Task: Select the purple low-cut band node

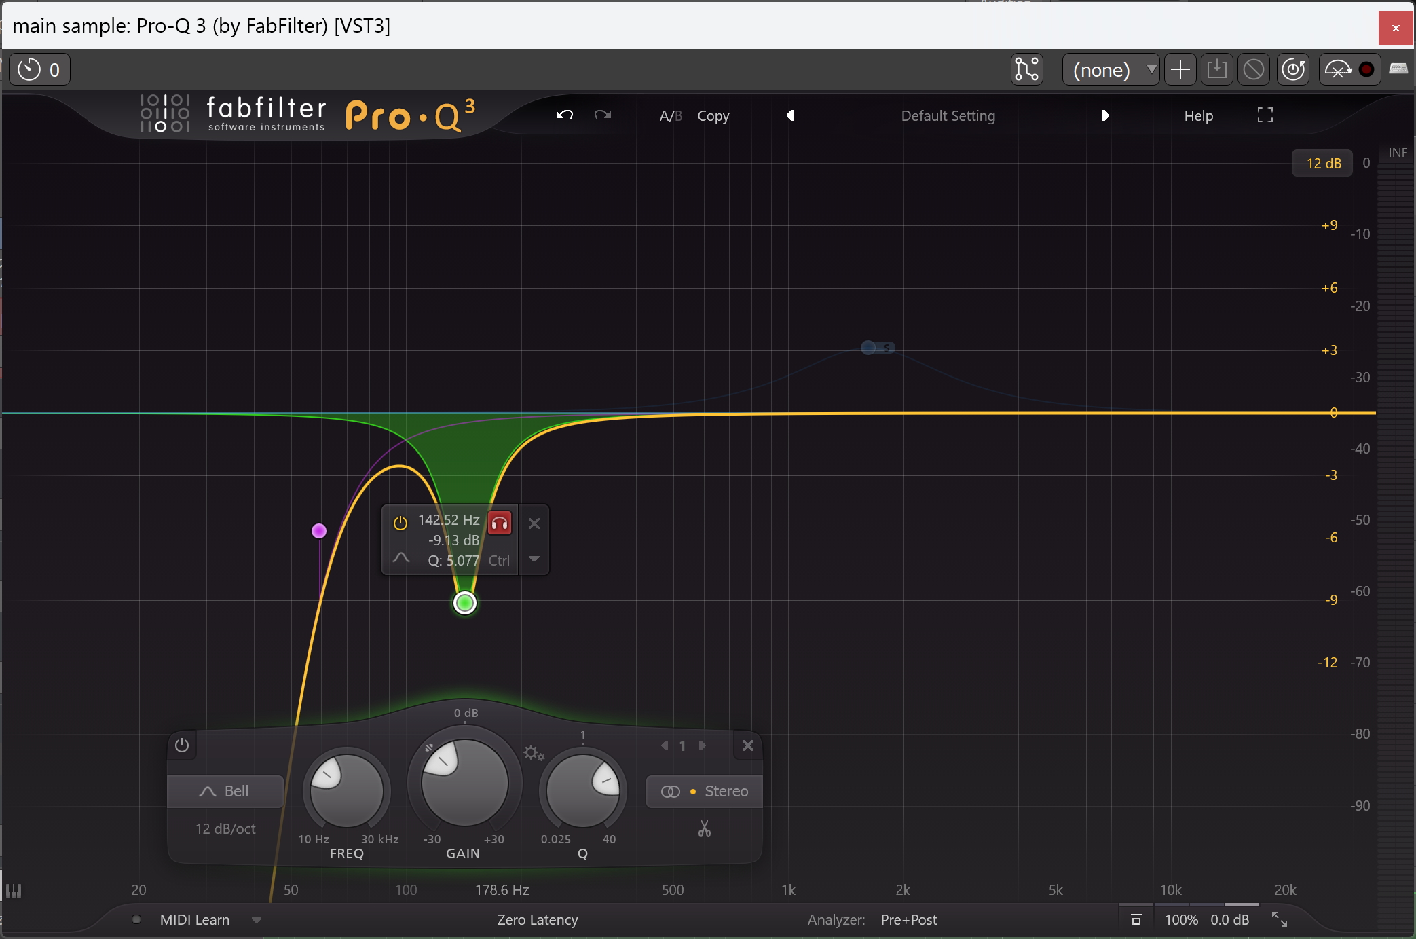Action: (319, 531)
